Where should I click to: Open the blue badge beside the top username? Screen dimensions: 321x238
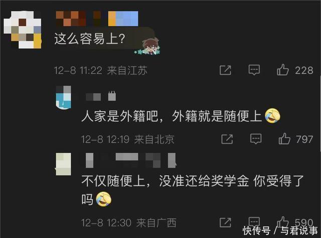123,19
